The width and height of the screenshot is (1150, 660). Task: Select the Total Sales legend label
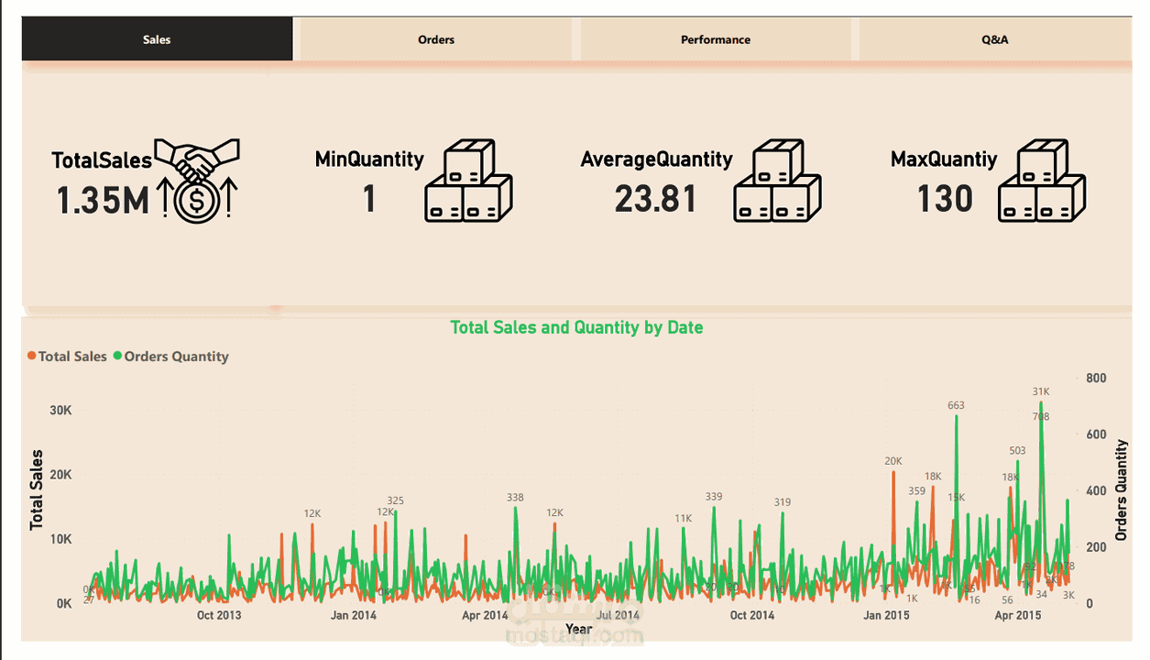(72, 357)
